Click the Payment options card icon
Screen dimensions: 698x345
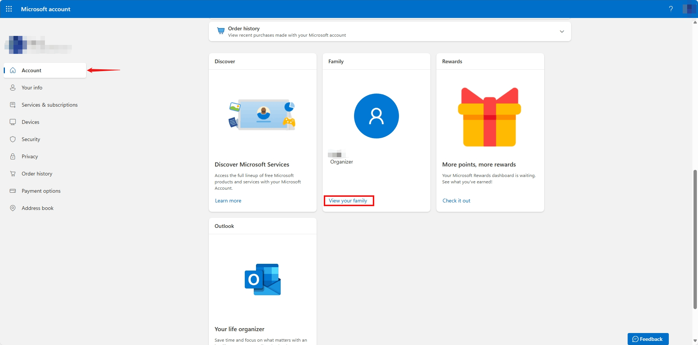[x=13, y=191]
